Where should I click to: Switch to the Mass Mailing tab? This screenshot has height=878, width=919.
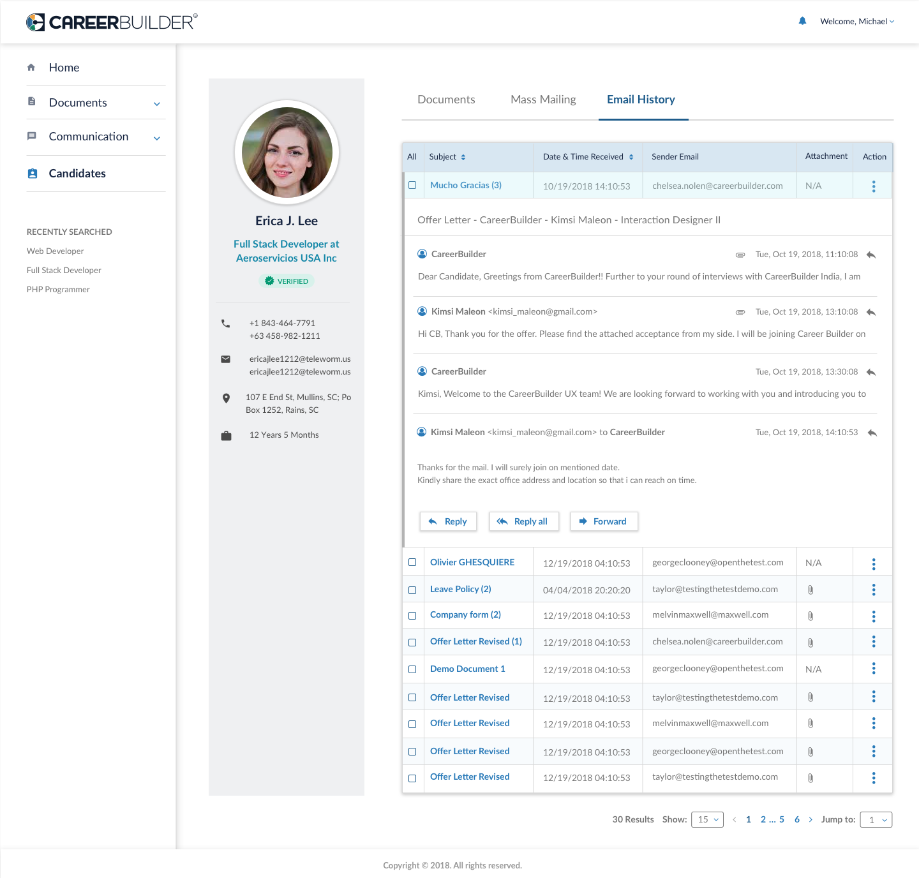[x=543, y=100]
